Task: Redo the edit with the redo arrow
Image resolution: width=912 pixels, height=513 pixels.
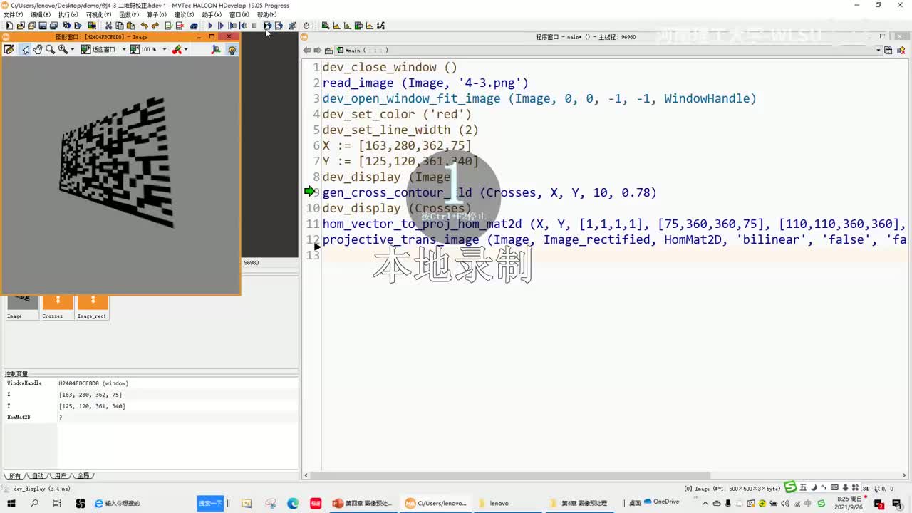Action: 155,26
